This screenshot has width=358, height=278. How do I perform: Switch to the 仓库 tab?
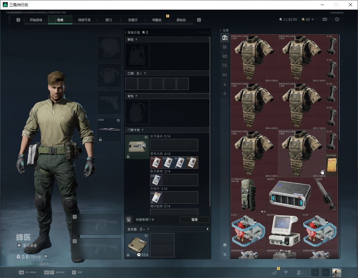[x=60, y=20]
